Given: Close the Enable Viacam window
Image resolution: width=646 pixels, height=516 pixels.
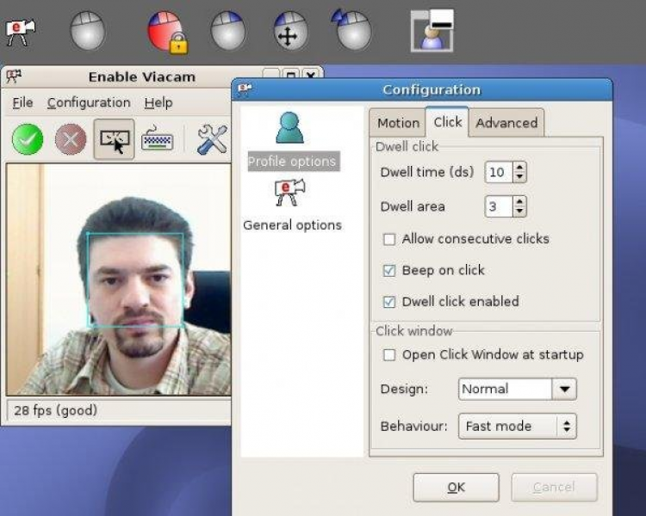Looking at the screenshot, I should click(x=311, y=75).
